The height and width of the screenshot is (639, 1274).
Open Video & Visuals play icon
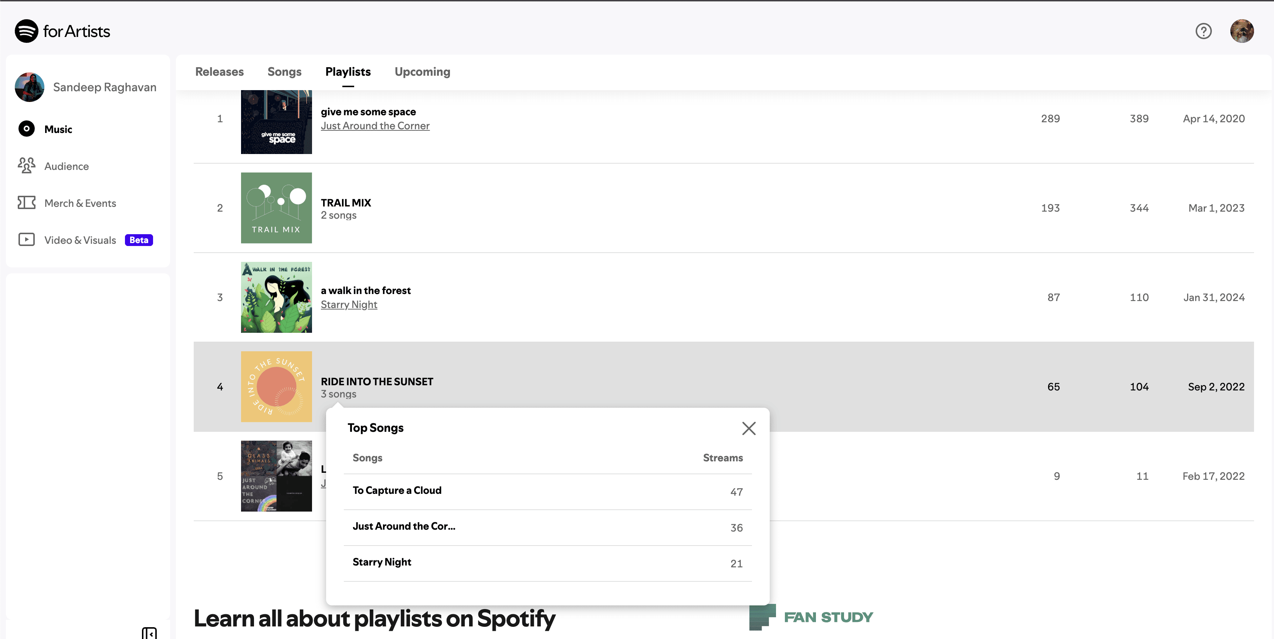pos(27,240)
